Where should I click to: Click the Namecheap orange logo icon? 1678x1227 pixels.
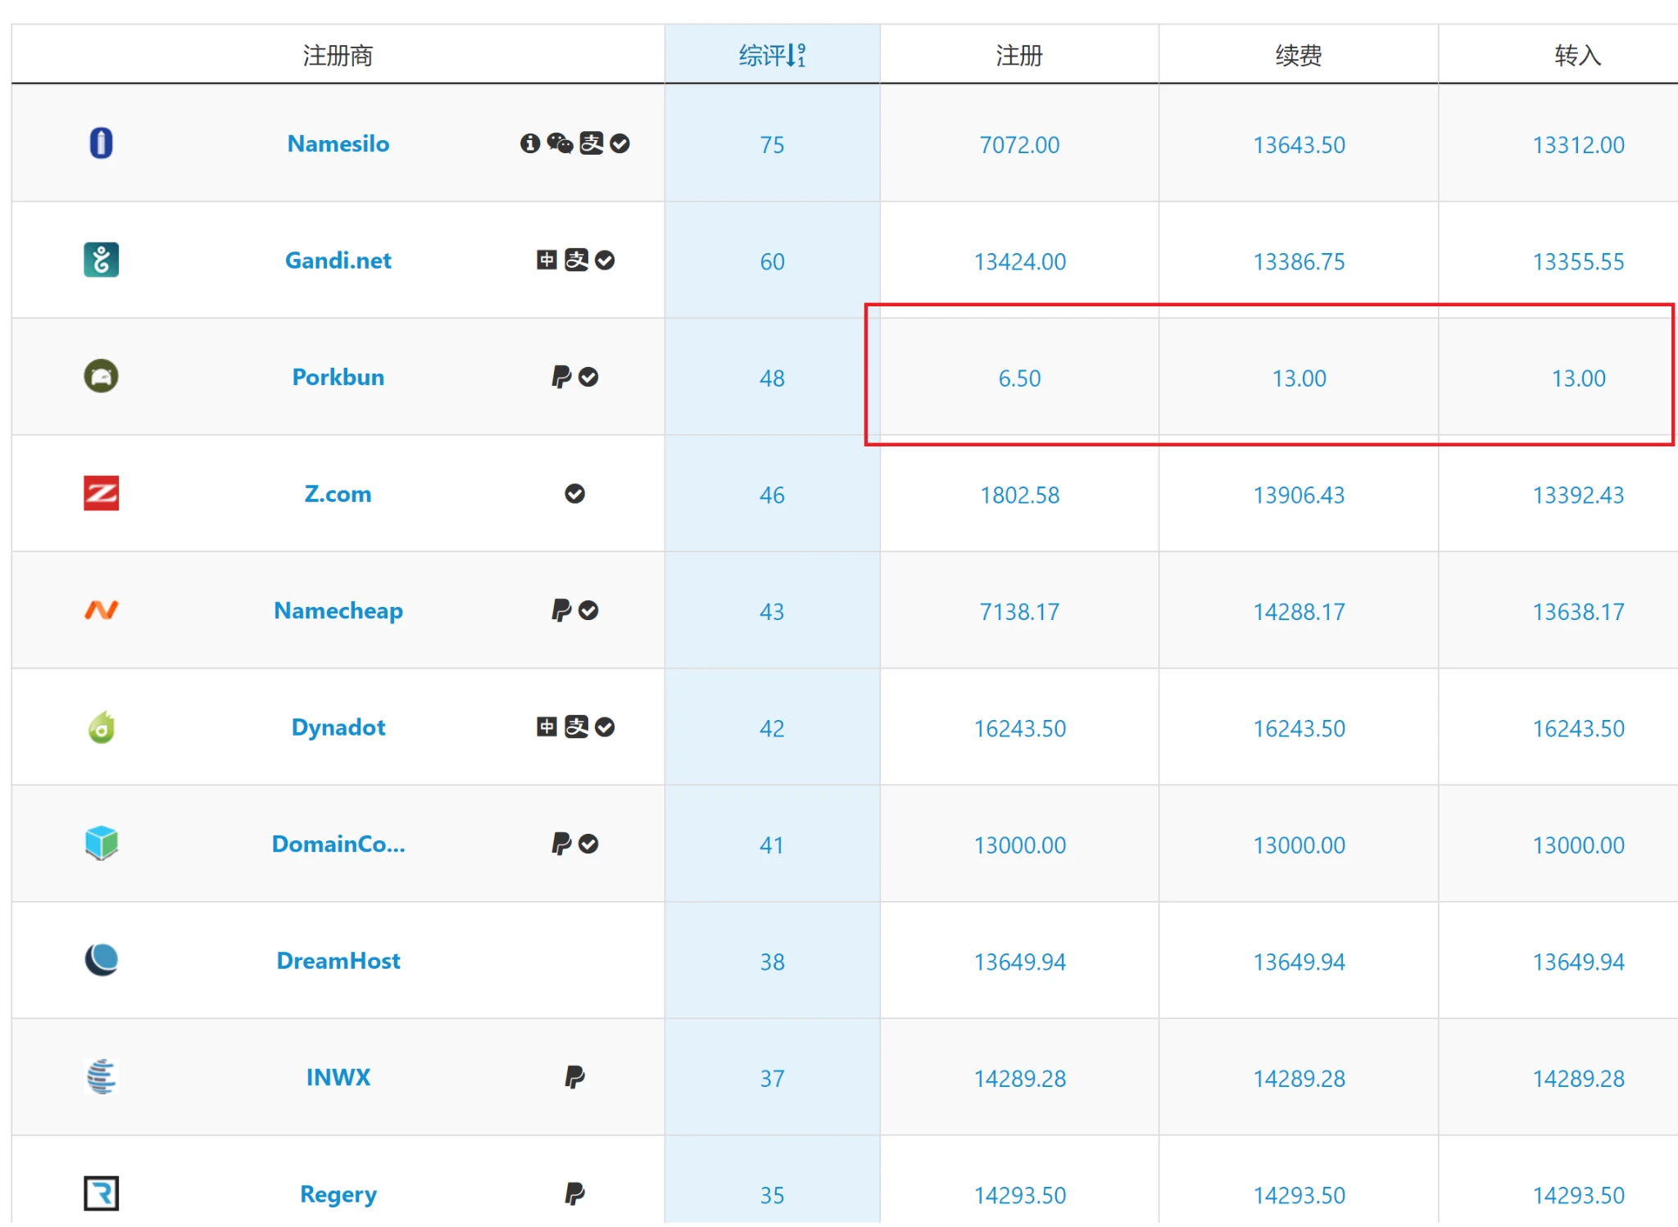(x=101, y=610)
